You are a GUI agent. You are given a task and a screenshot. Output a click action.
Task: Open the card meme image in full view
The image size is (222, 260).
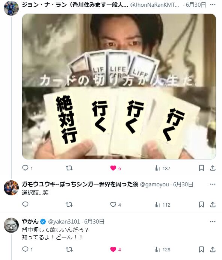click(119, 86)
